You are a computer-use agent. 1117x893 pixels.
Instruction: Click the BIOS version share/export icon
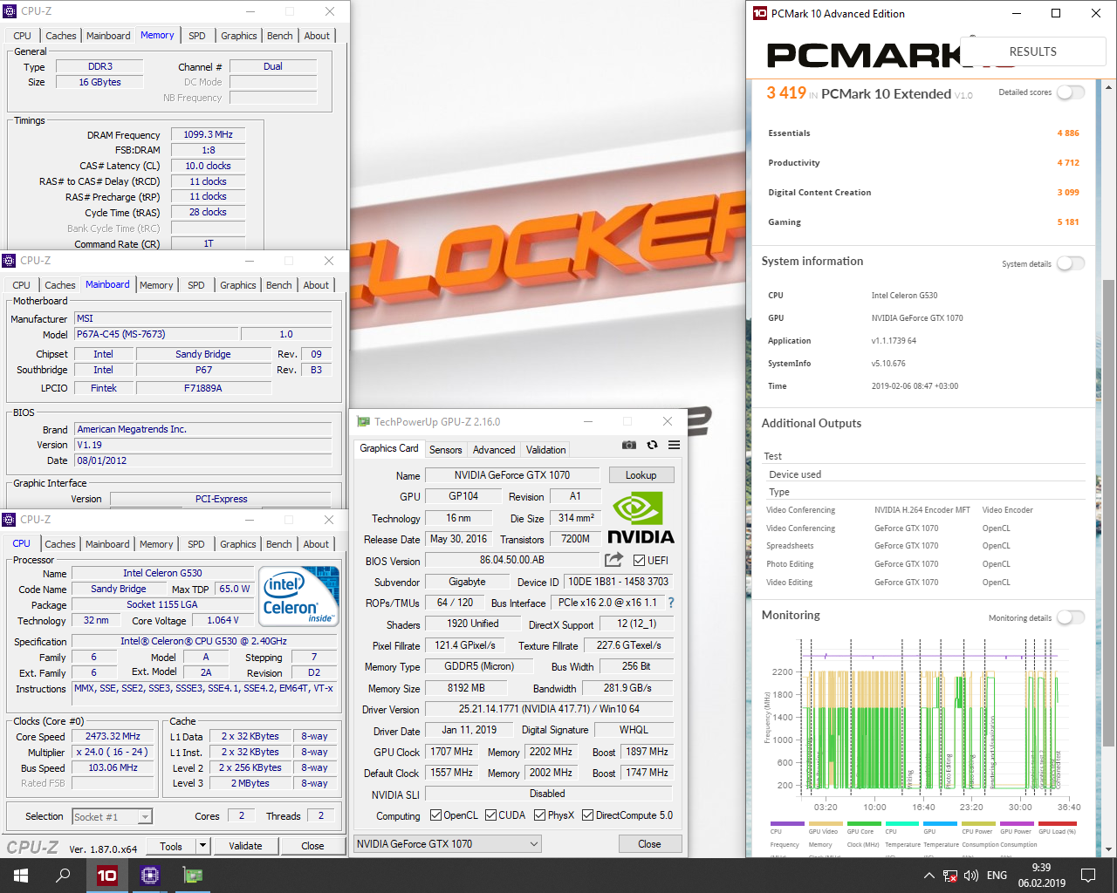(614, 560)
